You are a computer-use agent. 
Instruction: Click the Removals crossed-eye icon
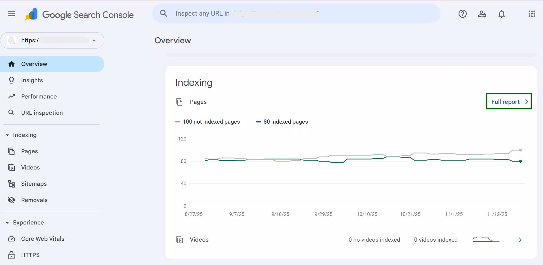click(12, 200)
